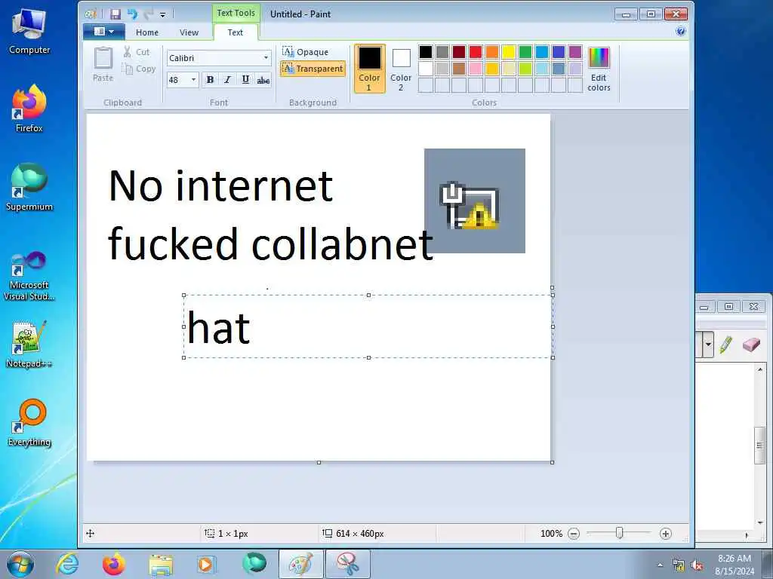Open the Edit colors dialog
The width and height of the screenshot is (773, 579).
[599, 69]
